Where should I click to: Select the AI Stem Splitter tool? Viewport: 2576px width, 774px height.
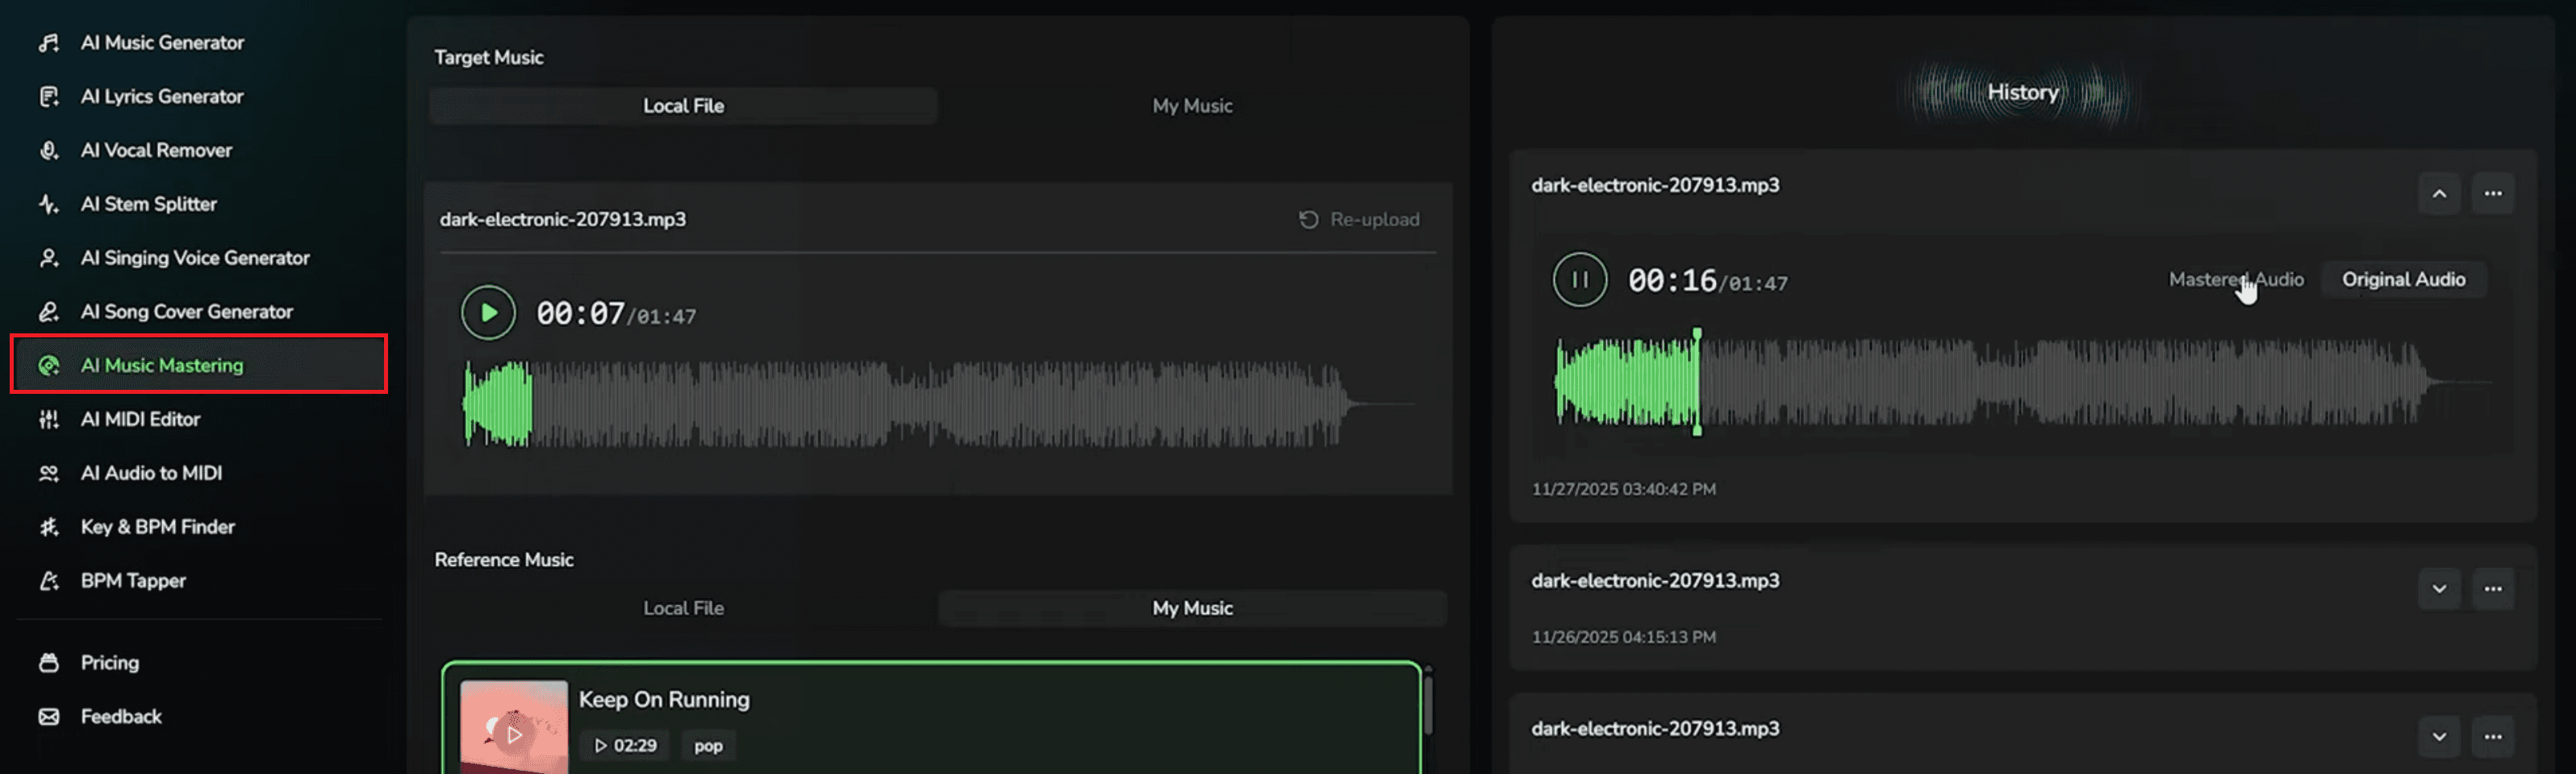(150, 204)
